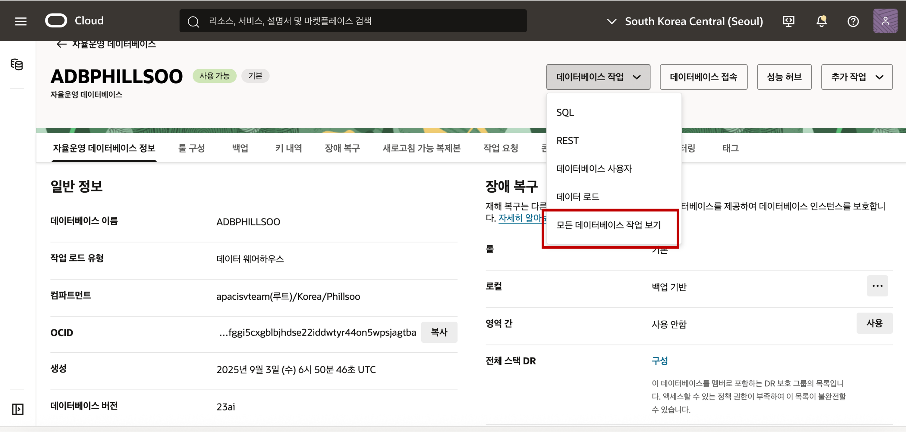The width and height of the screenshot is (906, 433).
Task: Click the search magnifier icon
Action: [193, 21]
